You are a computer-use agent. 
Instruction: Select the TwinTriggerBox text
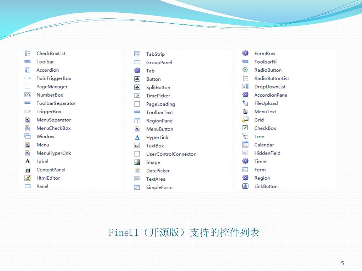(54, 78)
